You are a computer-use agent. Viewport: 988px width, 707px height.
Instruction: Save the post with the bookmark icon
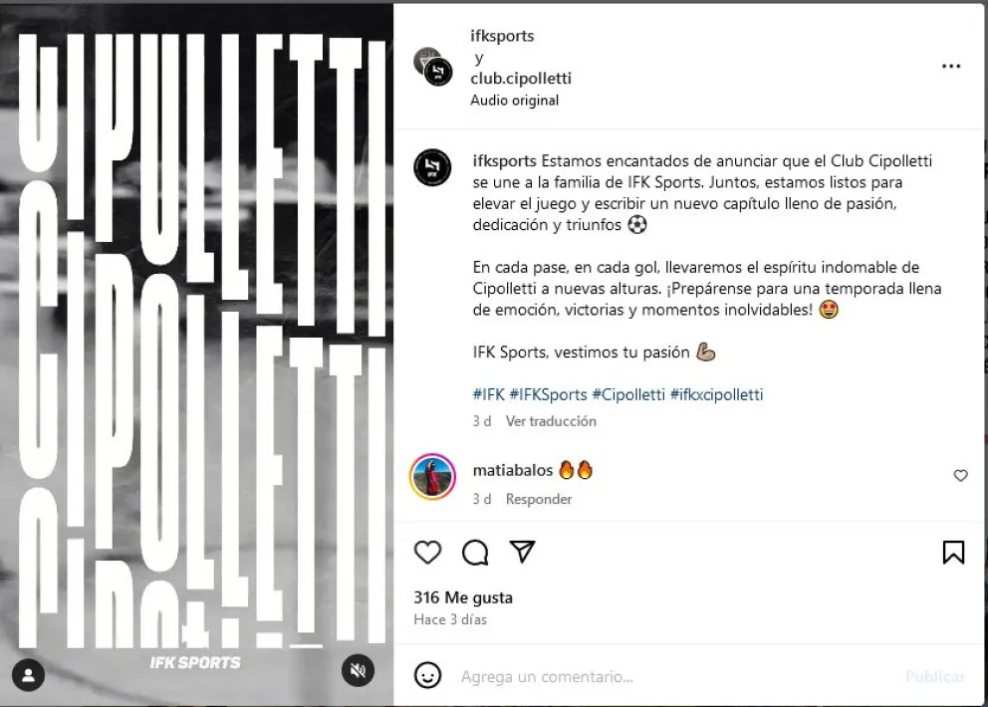tap(953, 552)
